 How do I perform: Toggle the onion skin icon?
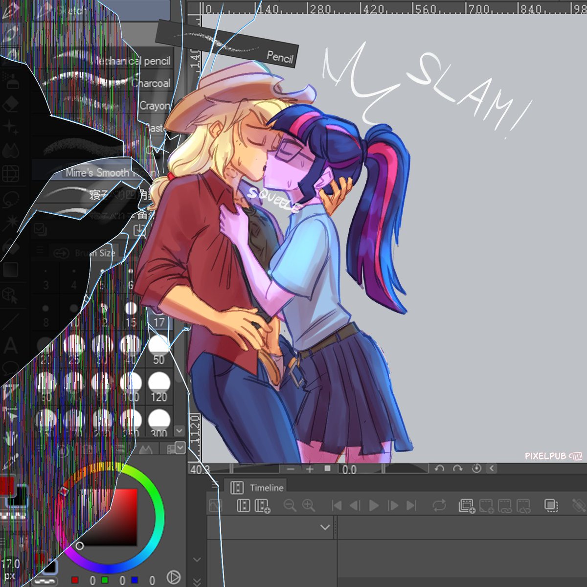(552, 505)
